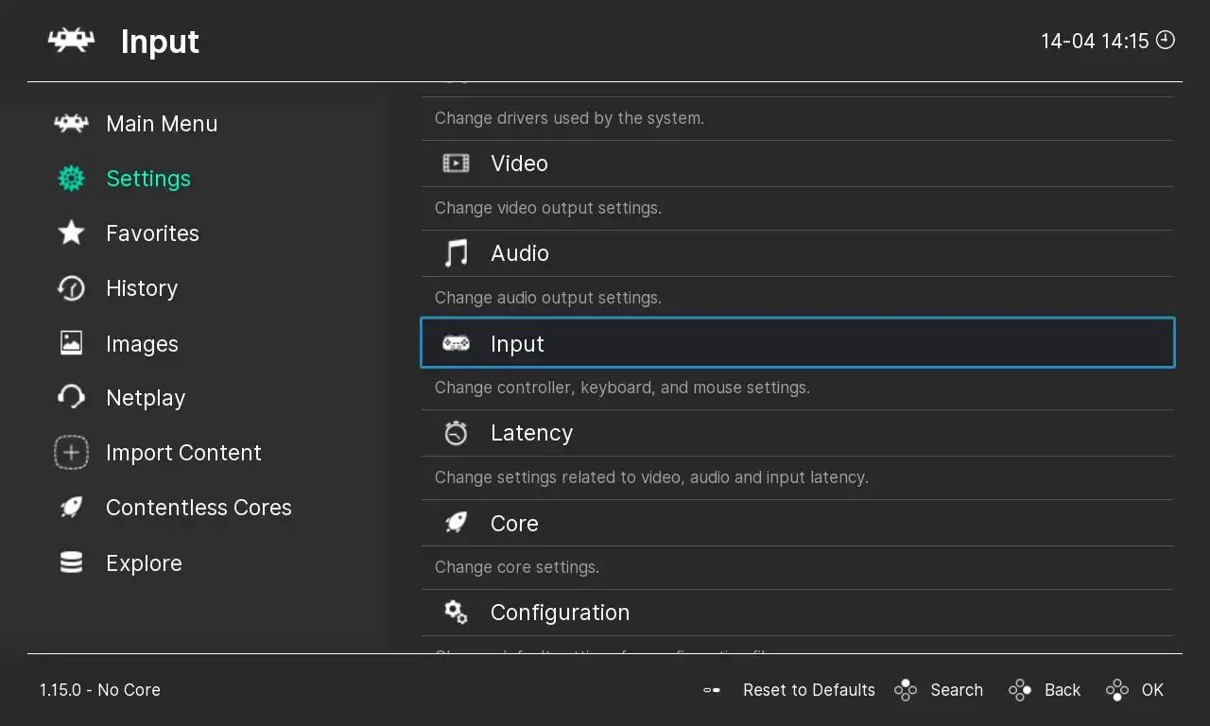Click the Settings gear icon in sidebar
This screenshot has height=726, width=1210.
pos(72,179)
